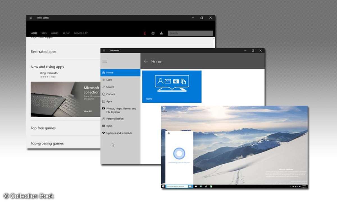Open the Store user account icon
The image size is (337, 202).
(x=161, y=33)
